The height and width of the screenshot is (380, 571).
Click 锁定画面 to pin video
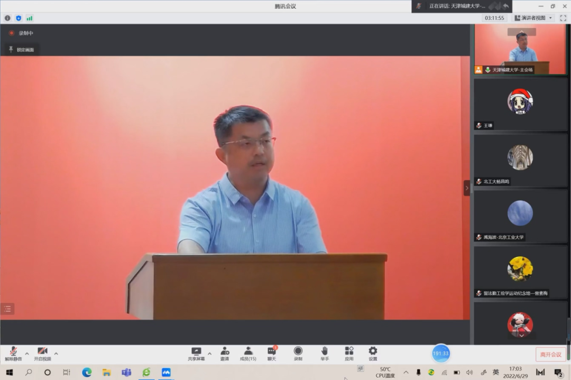[x=21, y=50]
